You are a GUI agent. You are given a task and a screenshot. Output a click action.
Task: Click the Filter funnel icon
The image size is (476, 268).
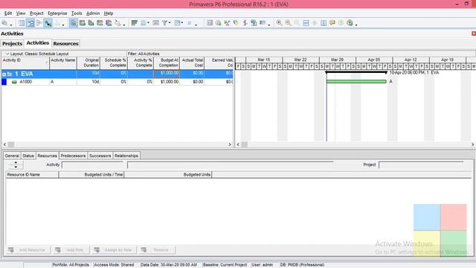pos(164,23)
